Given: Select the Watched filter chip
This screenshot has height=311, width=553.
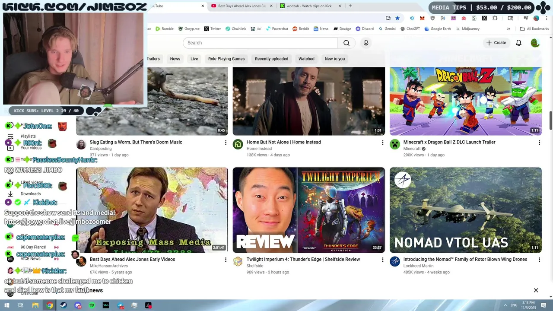Looking at the screenshot, I should (x=306, y=59).
